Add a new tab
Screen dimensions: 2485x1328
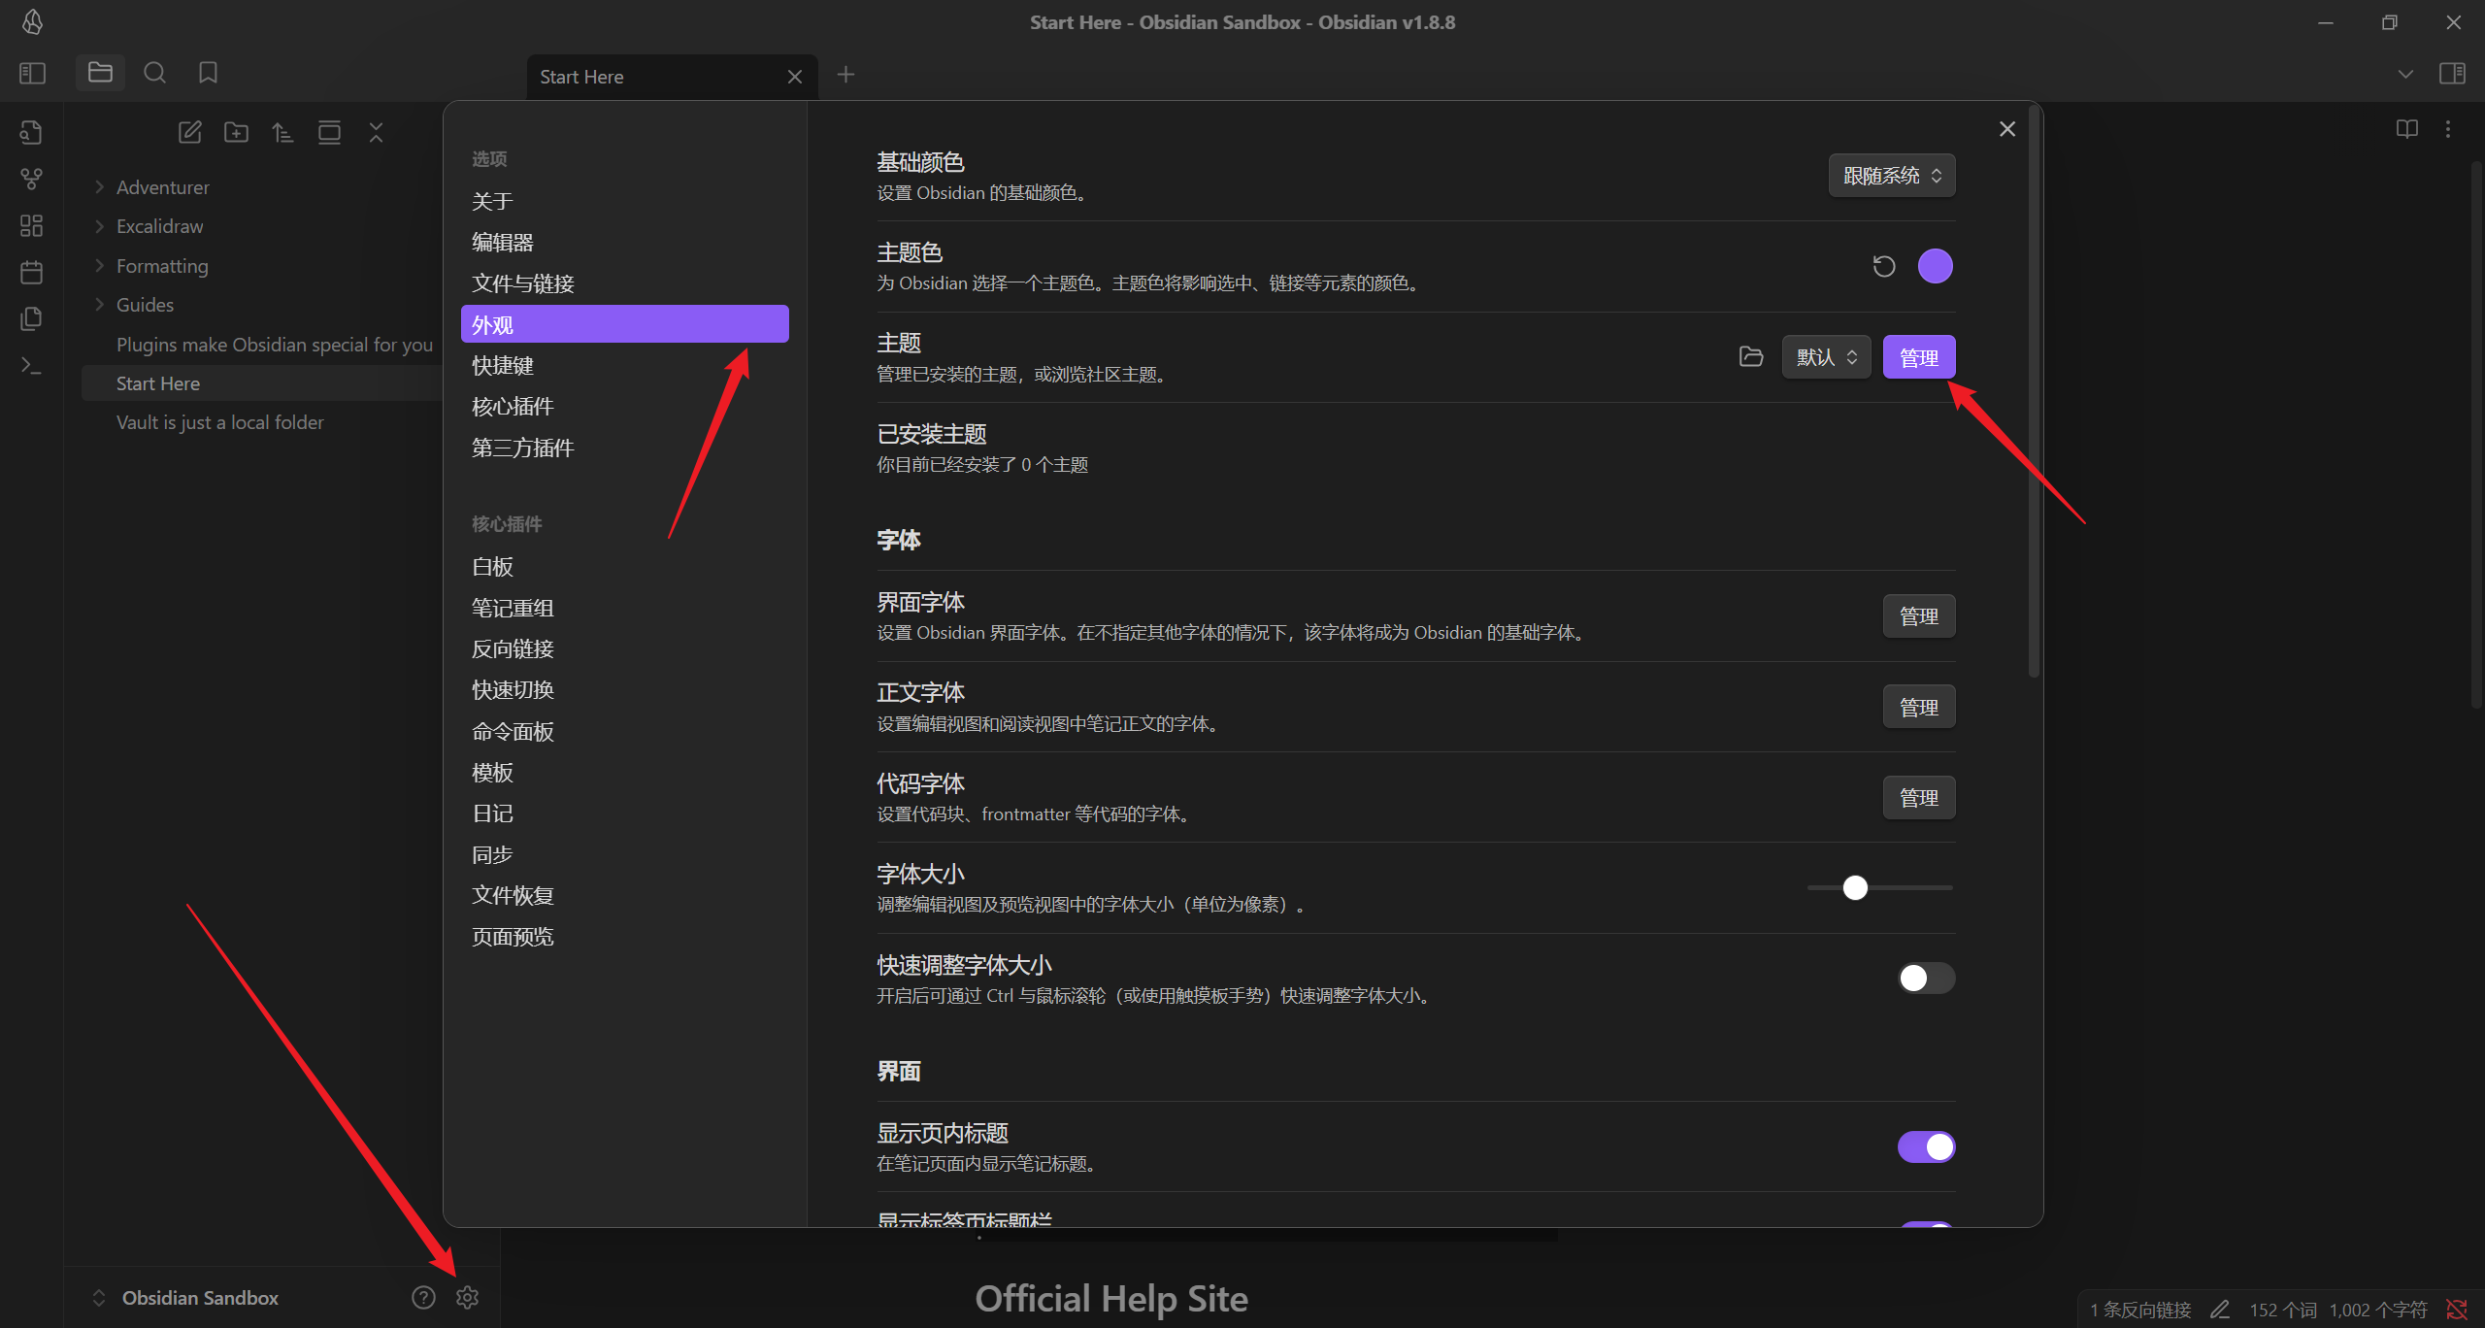tap(845, 75)
